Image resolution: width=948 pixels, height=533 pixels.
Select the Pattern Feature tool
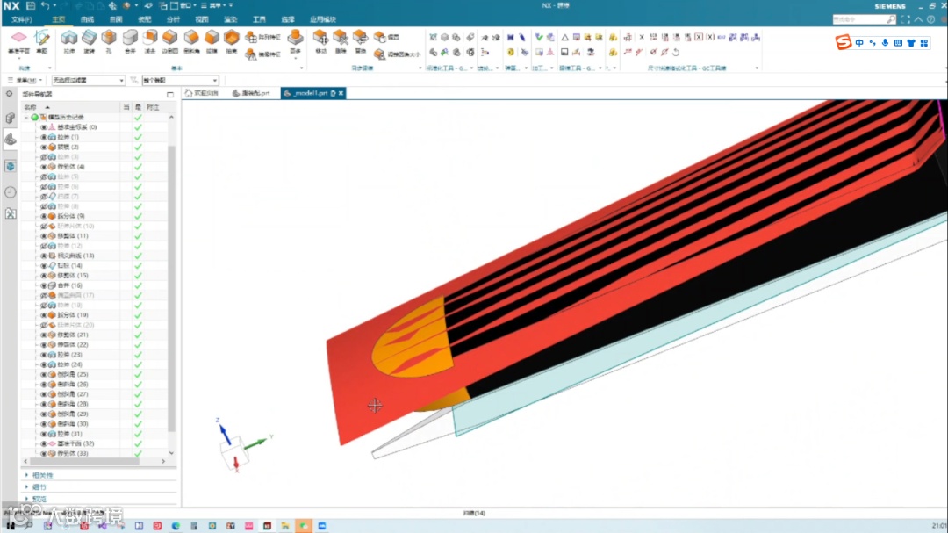[x=263, y=38]
